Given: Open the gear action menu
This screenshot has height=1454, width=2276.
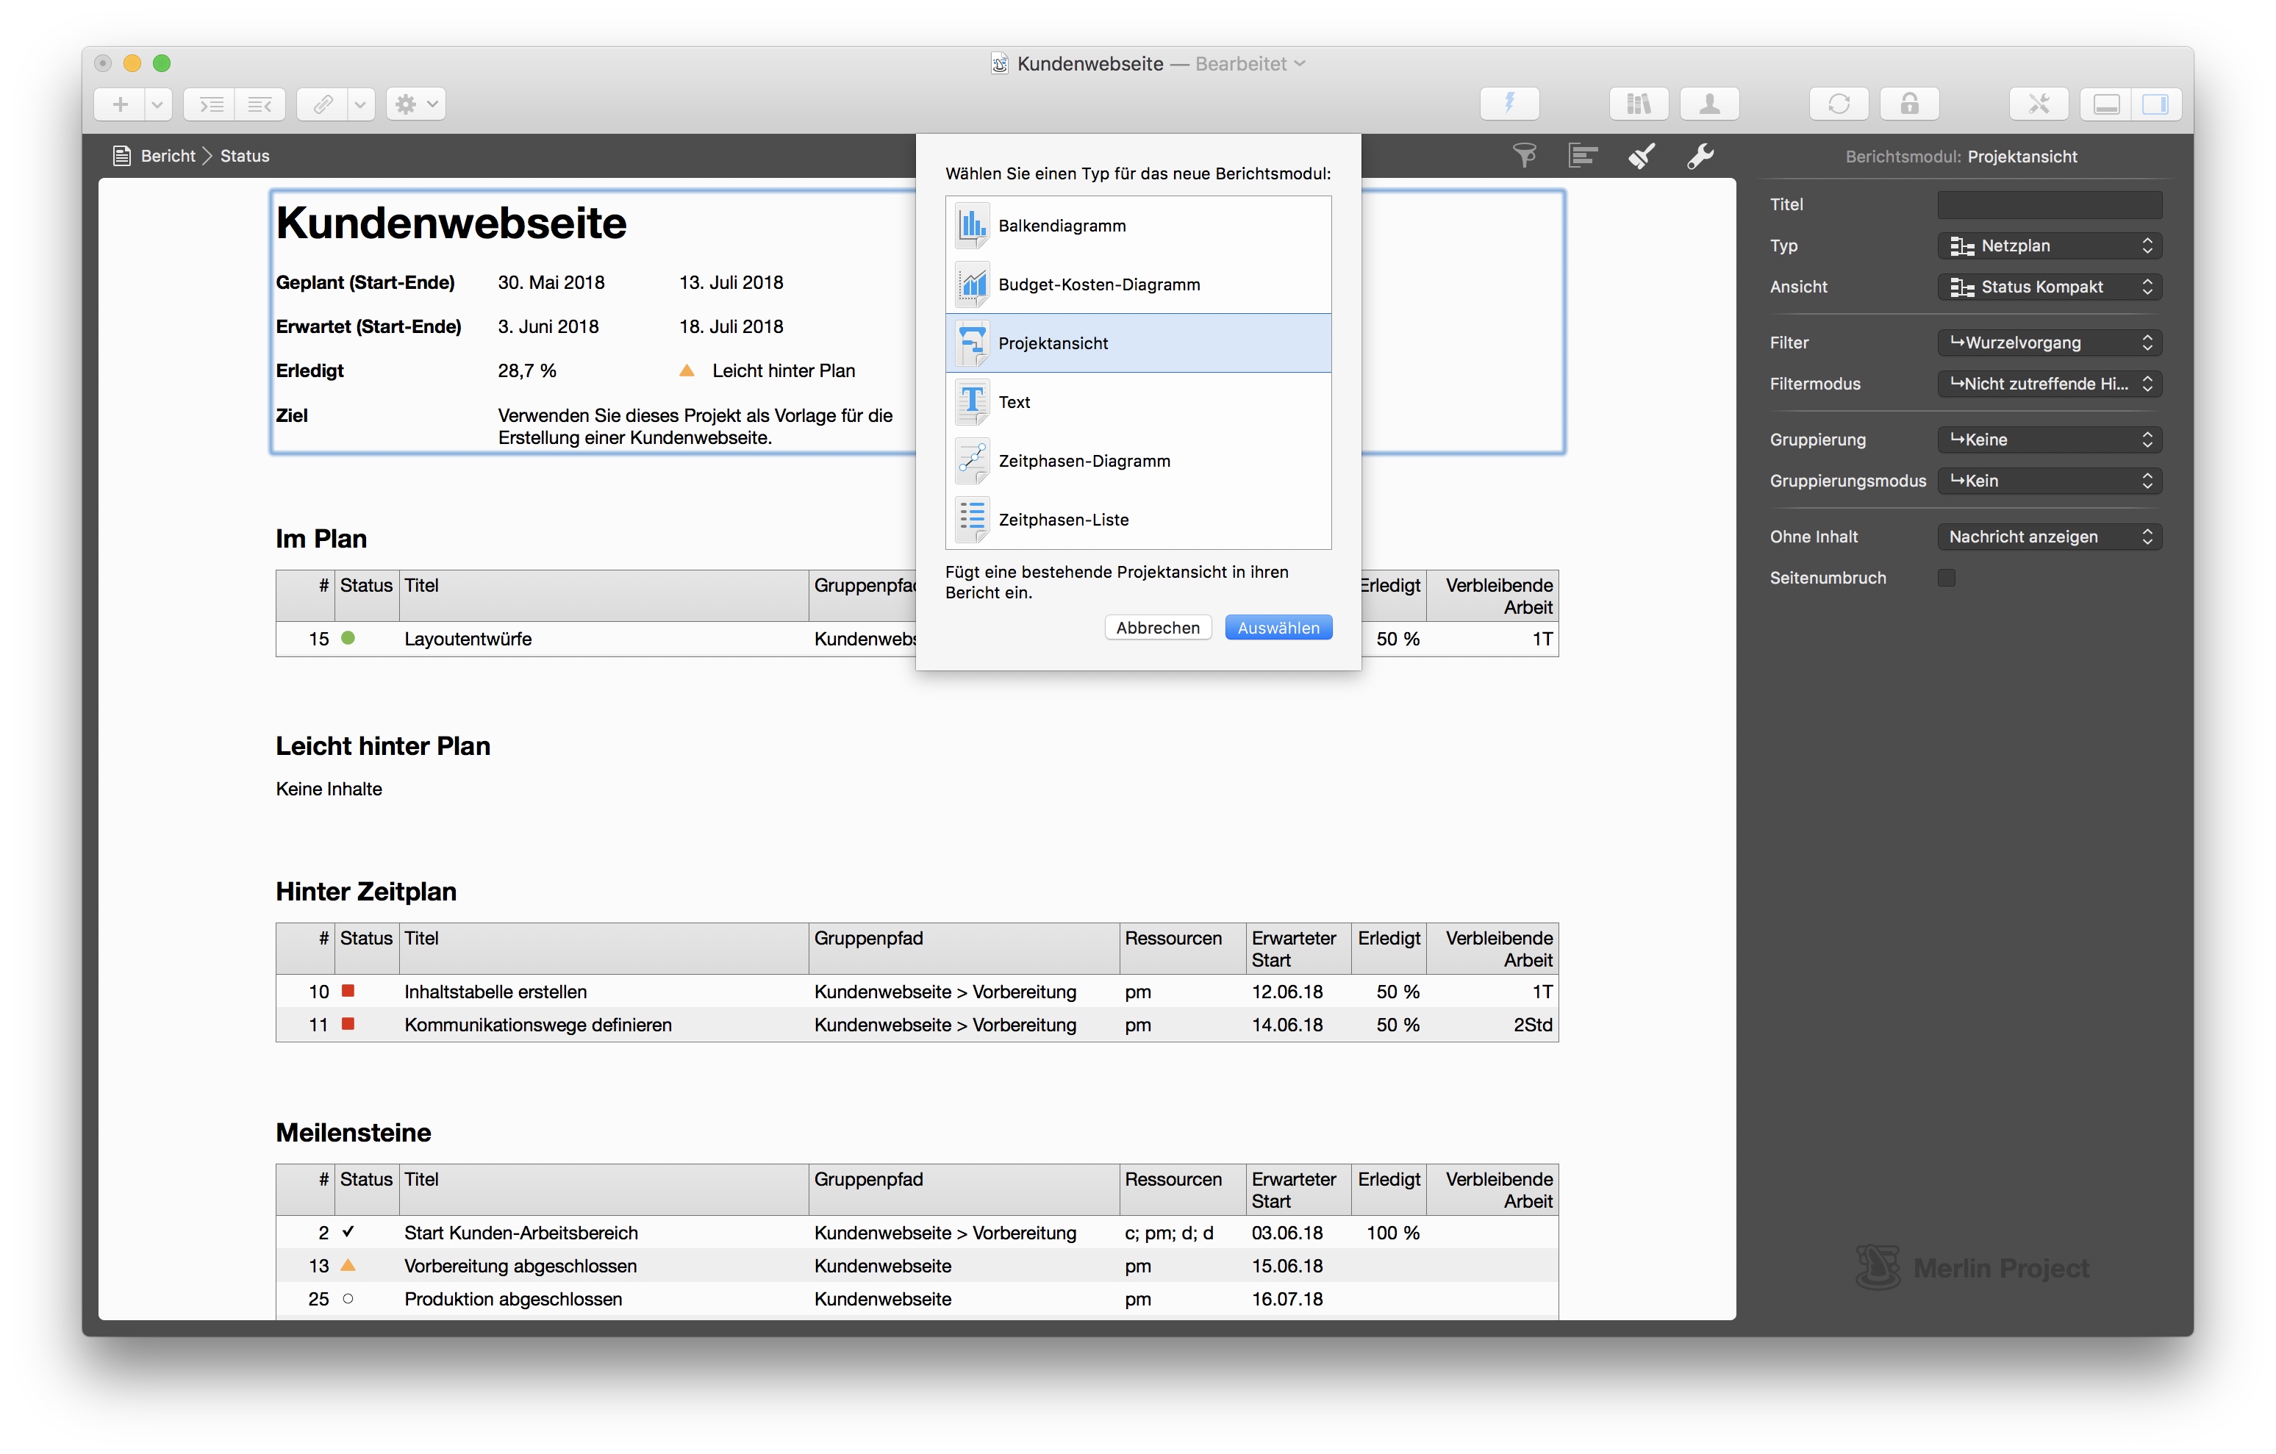Looking at the screenshot, I should [x=416, y=104].
